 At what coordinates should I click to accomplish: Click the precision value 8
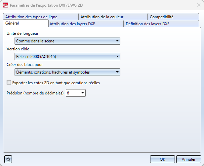click(x=72, y=93)
